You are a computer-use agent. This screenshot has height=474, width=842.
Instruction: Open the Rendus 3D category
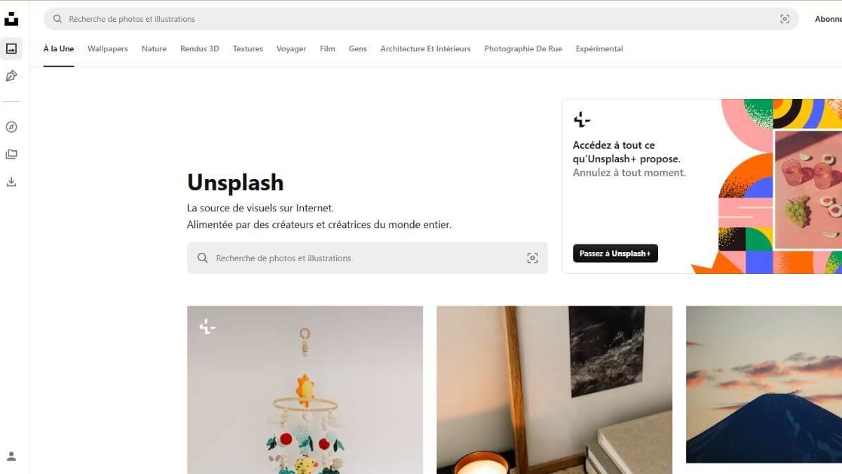click(199, 48)
